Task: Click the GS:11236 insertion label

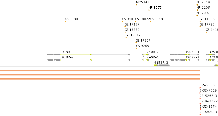Action: tap(207, 19)
